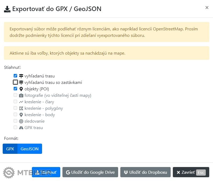Screen dimensions: 213x181
Task: Click Uložiť do Dropboxu button
Action: (x=145, y=172)
